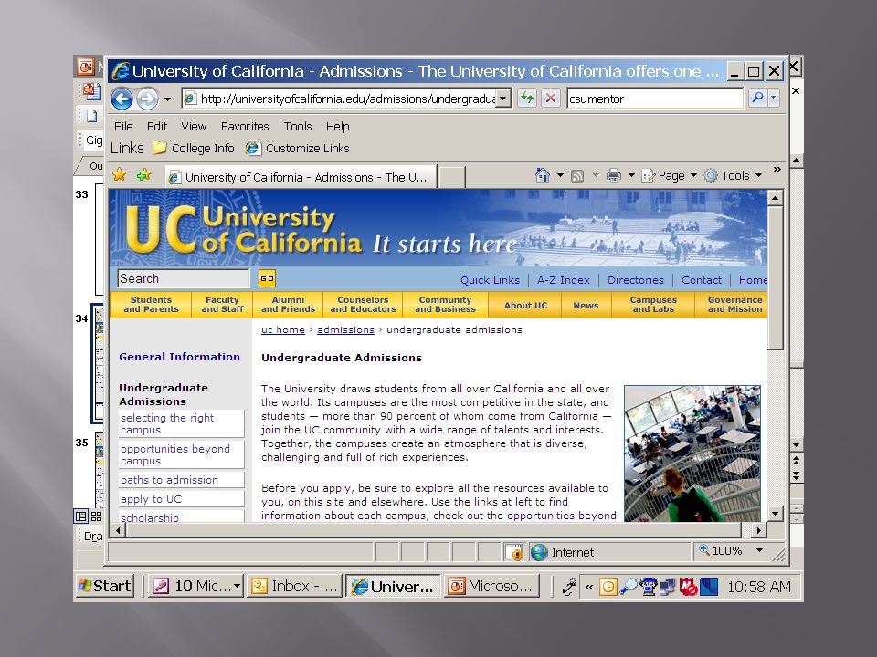Open the Contact link
The image size is (877, 657).
pyautogui.click(x=702, y=280)
